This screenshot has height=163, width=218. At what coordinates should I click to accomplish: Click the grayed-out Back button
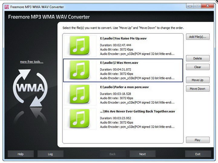pyautogui.click(x=112, y=154)
